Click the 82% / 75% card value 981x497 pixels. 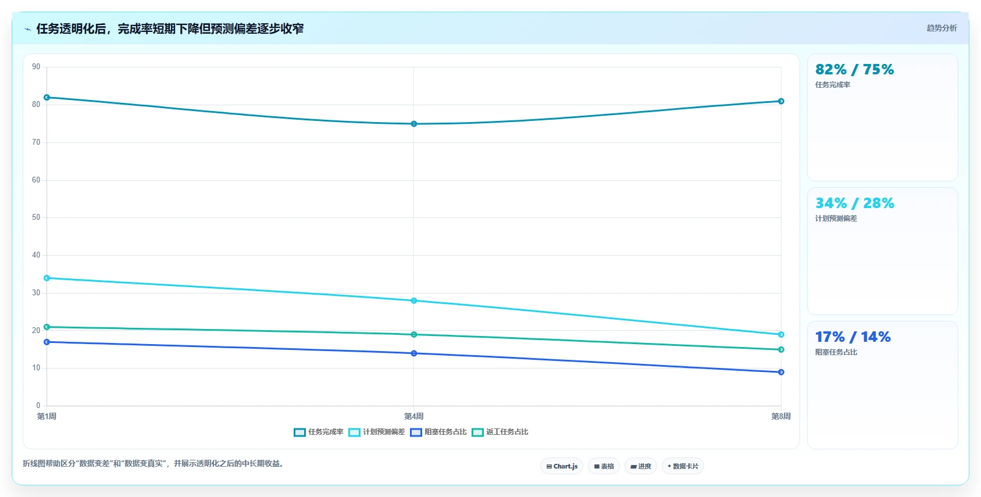point(854,70)
